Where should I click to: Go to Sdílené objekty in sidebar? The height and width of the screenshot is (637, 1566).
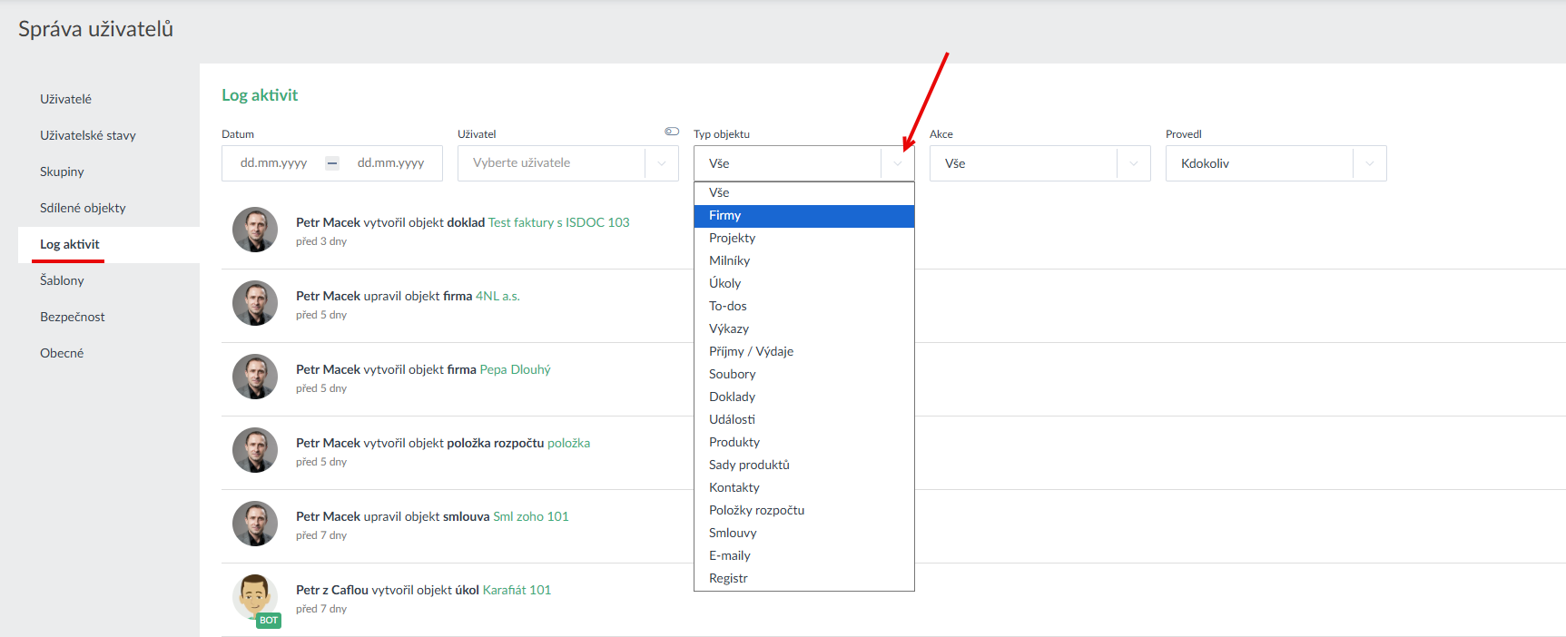point(83,208)
